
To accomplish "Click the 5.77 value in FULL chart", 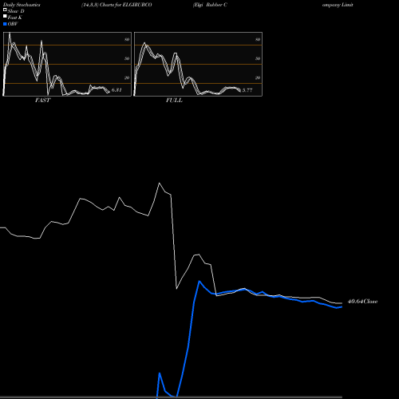I will tap(247, 90).
